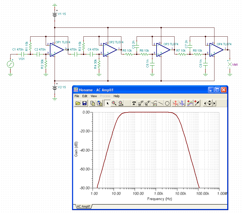Select the VM1 voltmeter symbol
This screenshot has height=214, width=243.
click(230, 64)
